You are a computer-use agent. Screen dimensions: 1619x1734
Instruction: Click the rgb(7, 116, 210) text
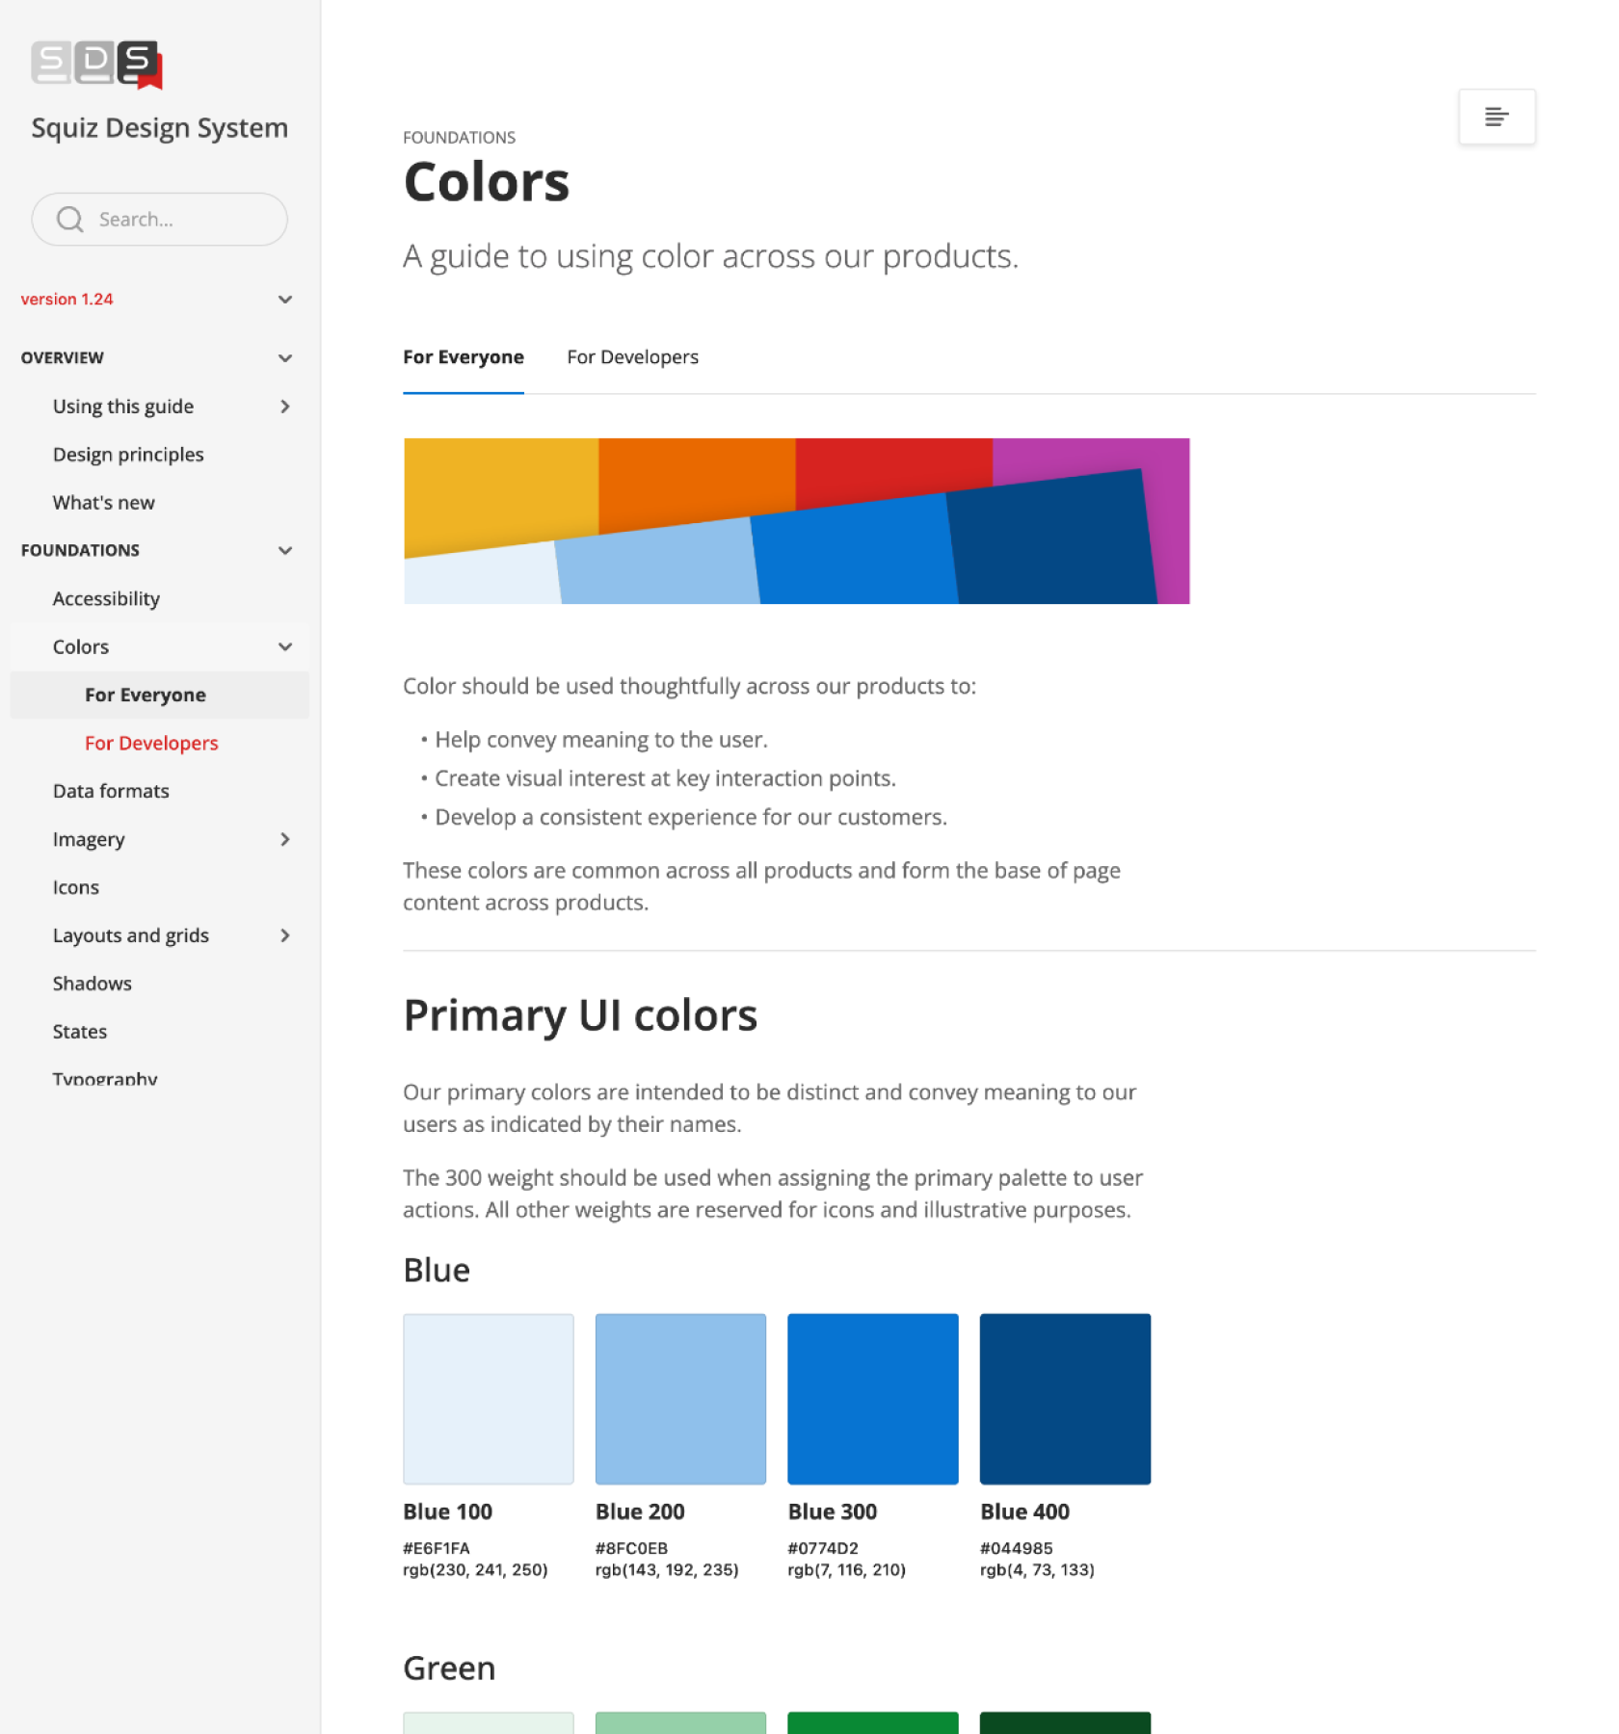point(846,1570)
